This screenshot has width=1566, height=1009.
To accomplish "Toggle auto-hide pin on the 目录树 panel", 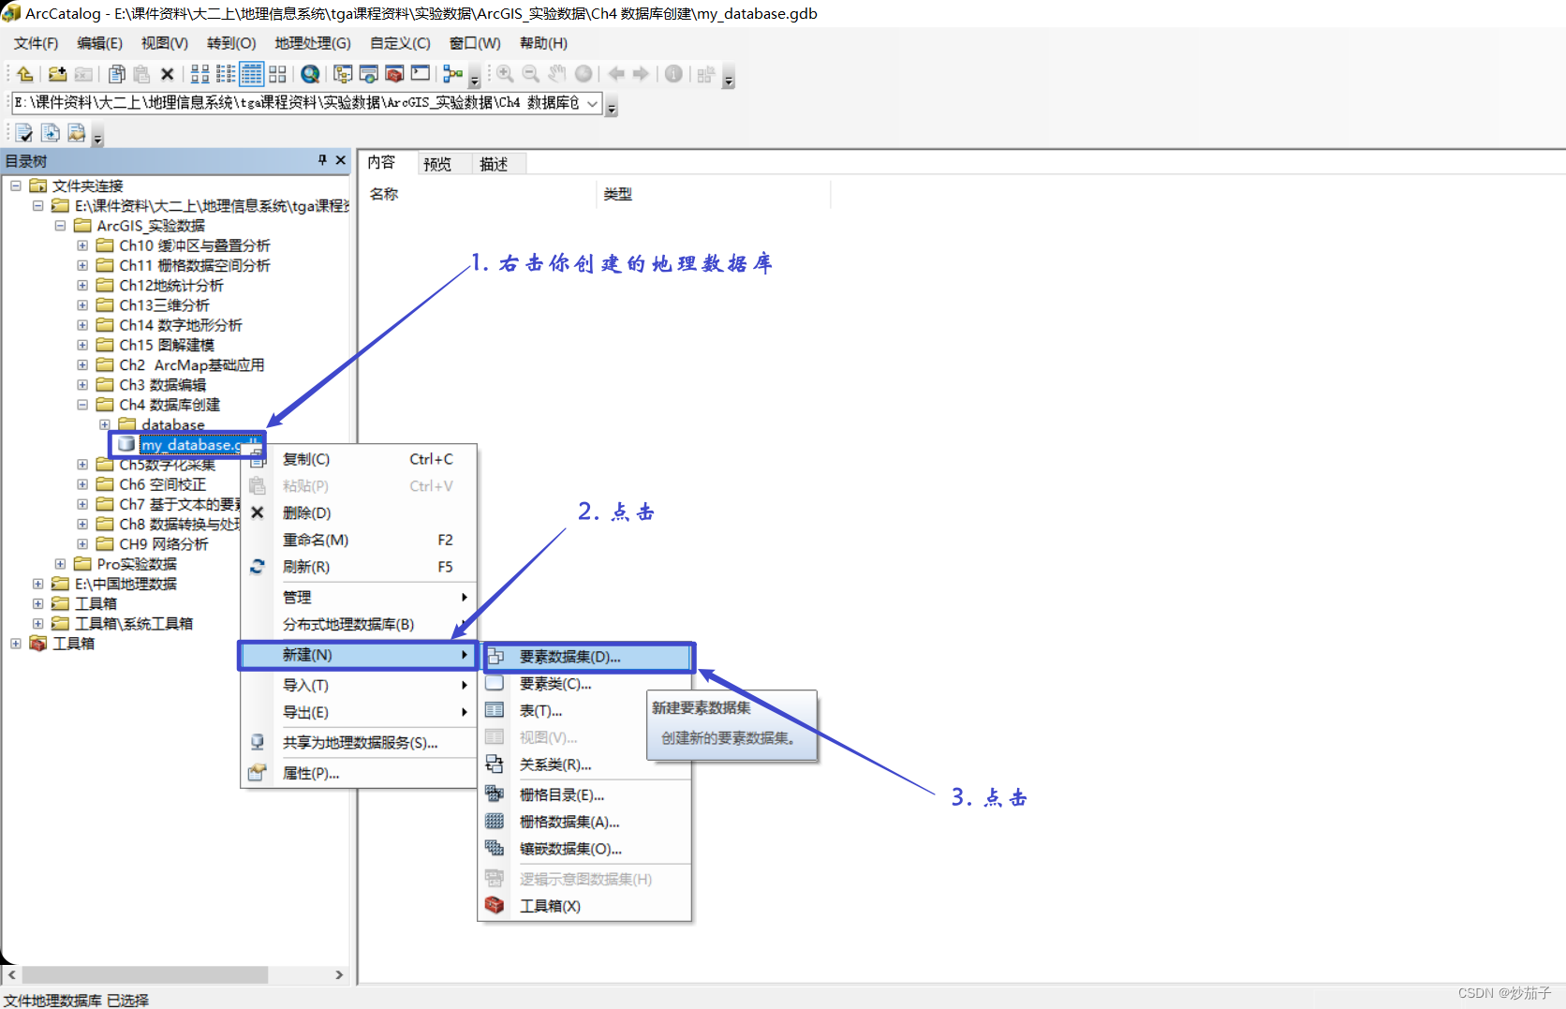I will coord(322,160).
